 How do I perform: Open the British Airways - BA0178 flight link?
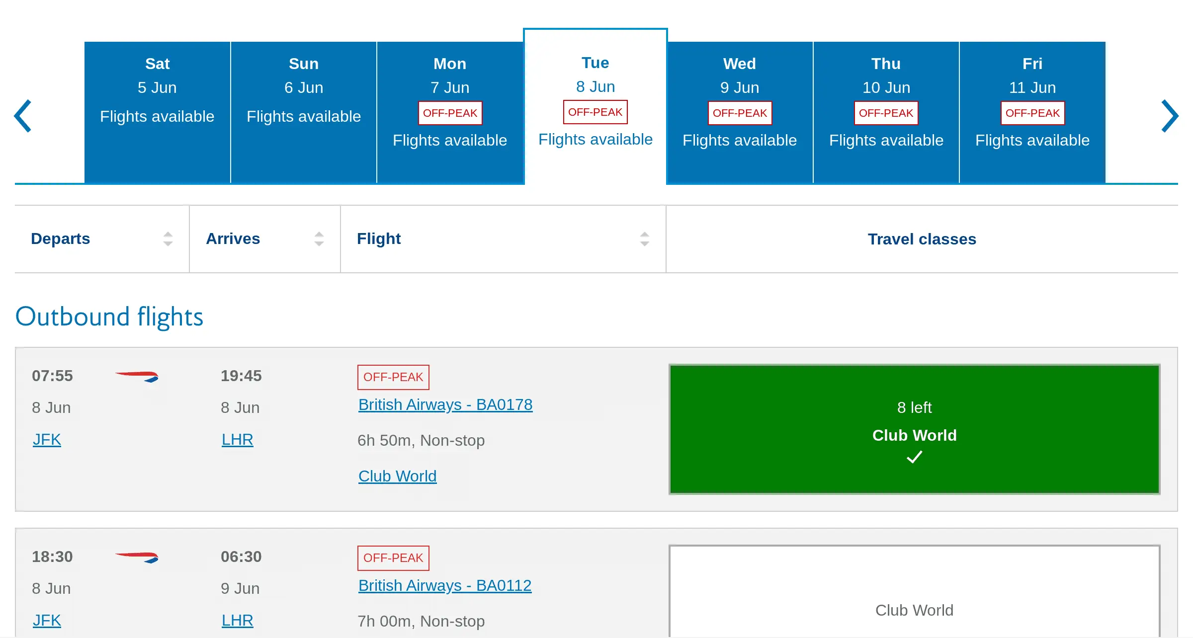(x=445, y=404)
